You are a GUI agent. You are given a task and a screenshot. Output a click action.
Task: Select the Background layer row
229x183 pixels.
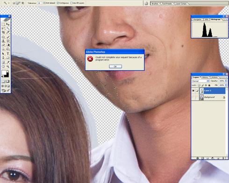point(208,97)
